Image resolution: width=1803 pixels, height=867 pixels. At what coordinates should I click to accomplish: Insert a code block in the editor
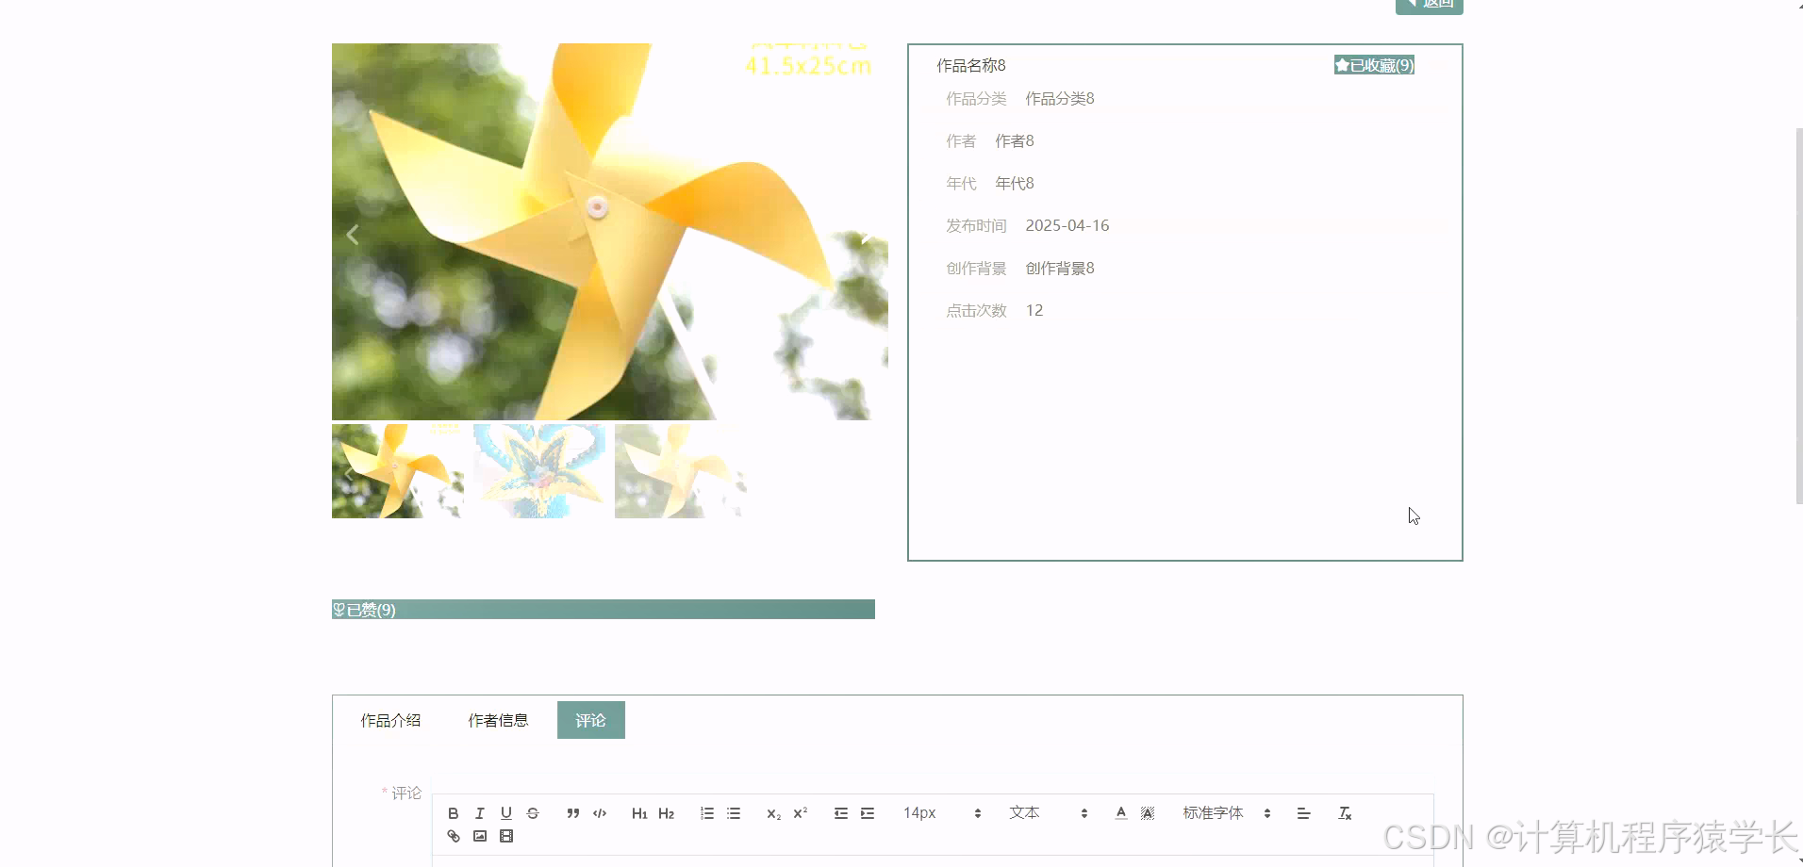(x=600, y=813)
